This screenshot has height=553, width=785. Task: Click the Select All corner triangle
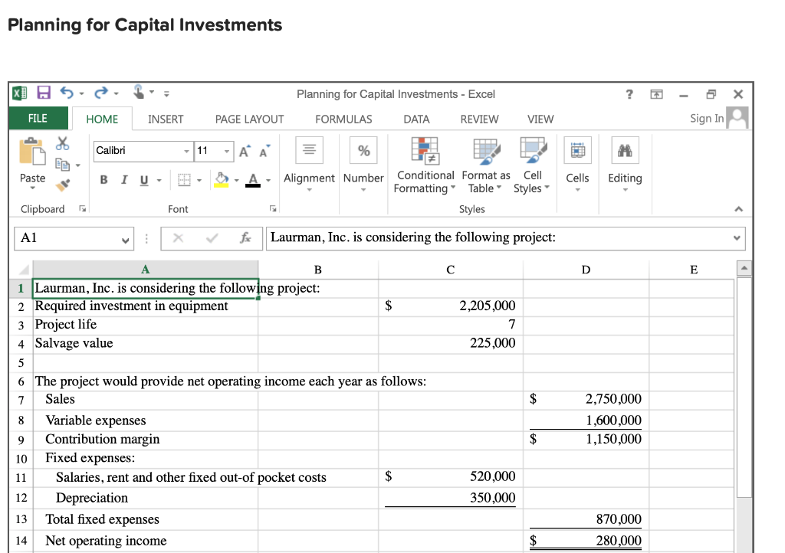point(23,270)
